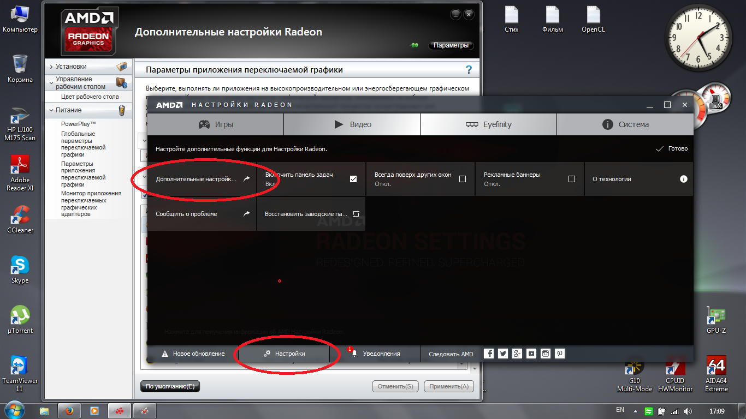Open the Стих file on desktop
The image size is (746, 419).
512,20
